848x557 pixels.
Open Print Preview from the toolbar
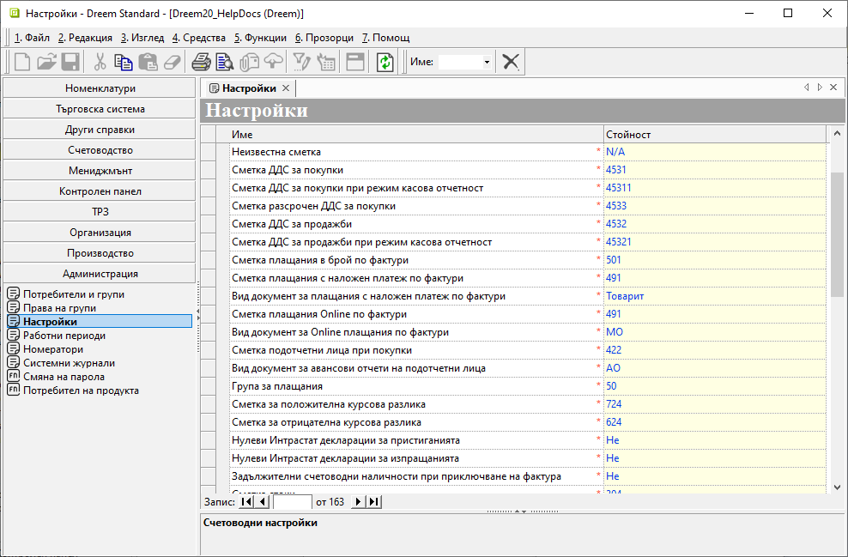click(x=225, y=62)
